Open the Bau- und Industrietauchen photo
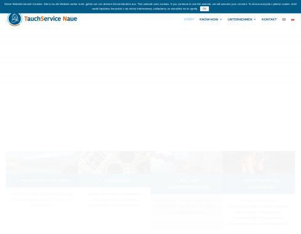The image size is (301, 234). coord(187,163)
